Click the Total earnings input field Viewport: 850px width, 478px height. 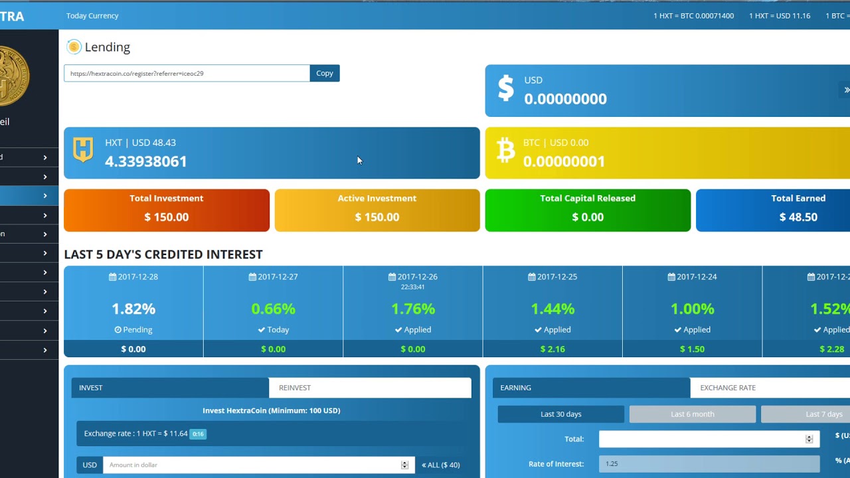(708, 439)
